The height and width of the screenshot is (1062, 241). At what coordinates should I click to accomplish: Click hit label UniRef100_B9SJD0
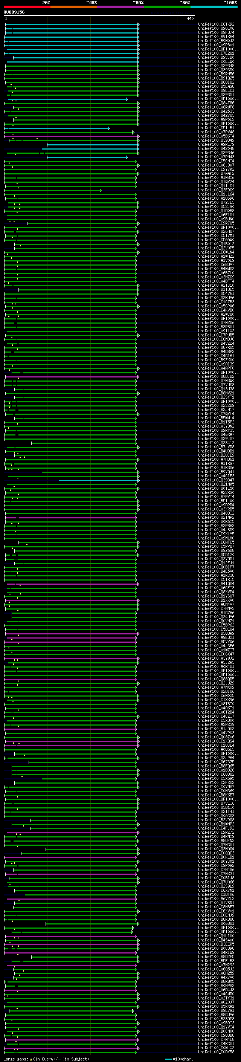click(216, 58)
